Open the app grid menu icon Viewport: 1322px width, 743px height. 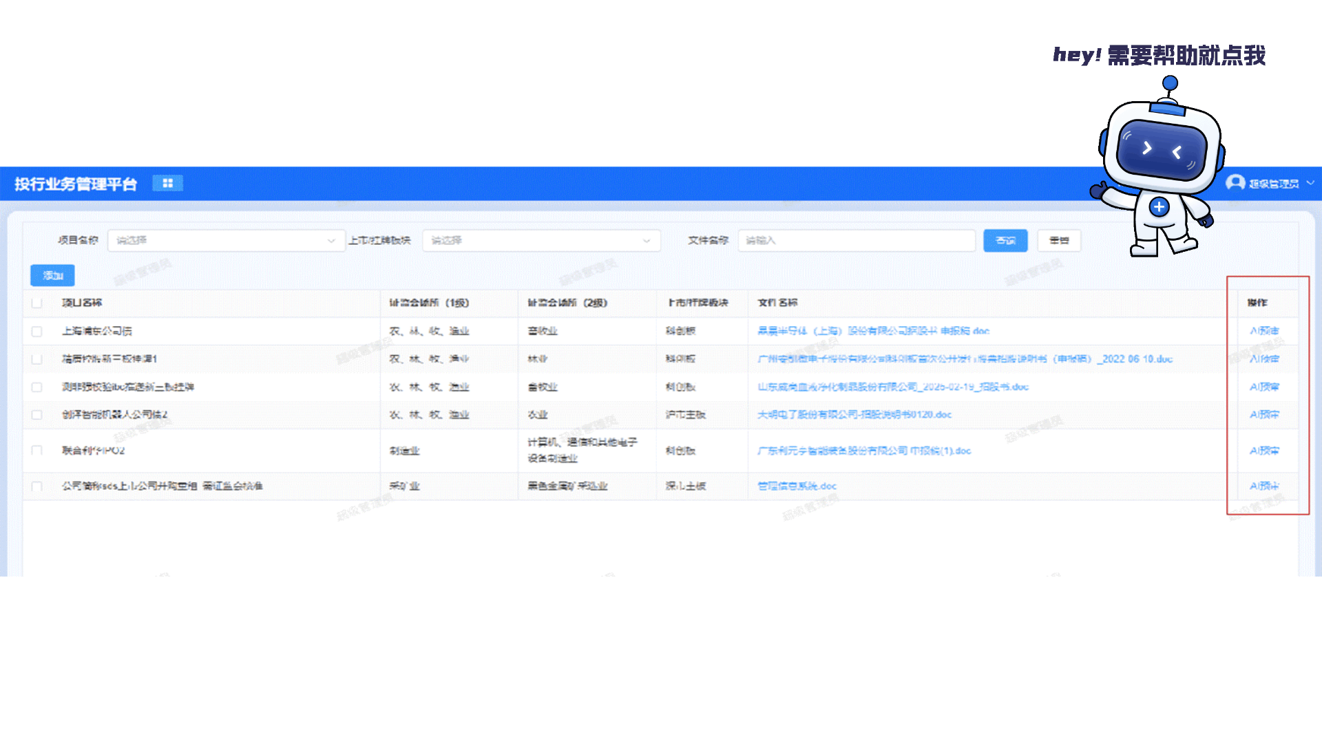click(x=167, y=183)
